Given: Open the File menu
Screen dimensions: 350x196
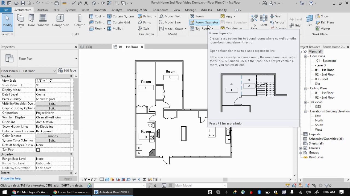Looking at the screenshot, I should coord(5,10).
